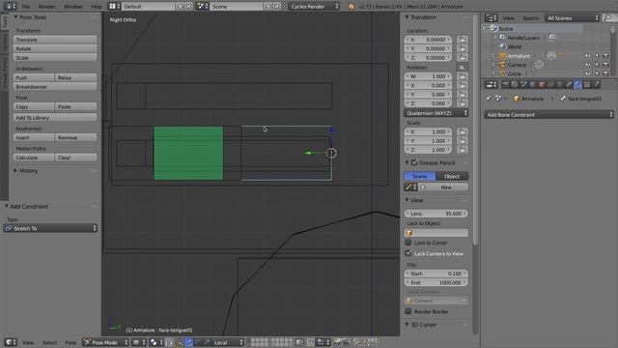Expand the Armature row in Outliner

(492, 56)
